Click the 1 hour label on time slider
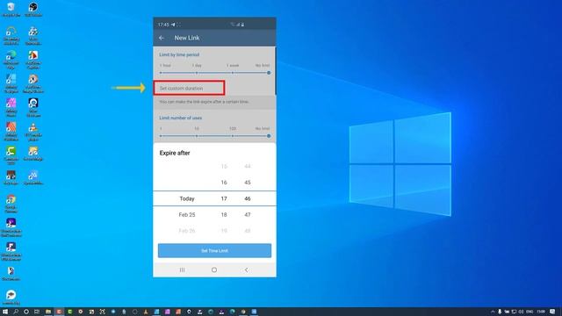This screenshot has height=316, width=562. pos(165,65)
